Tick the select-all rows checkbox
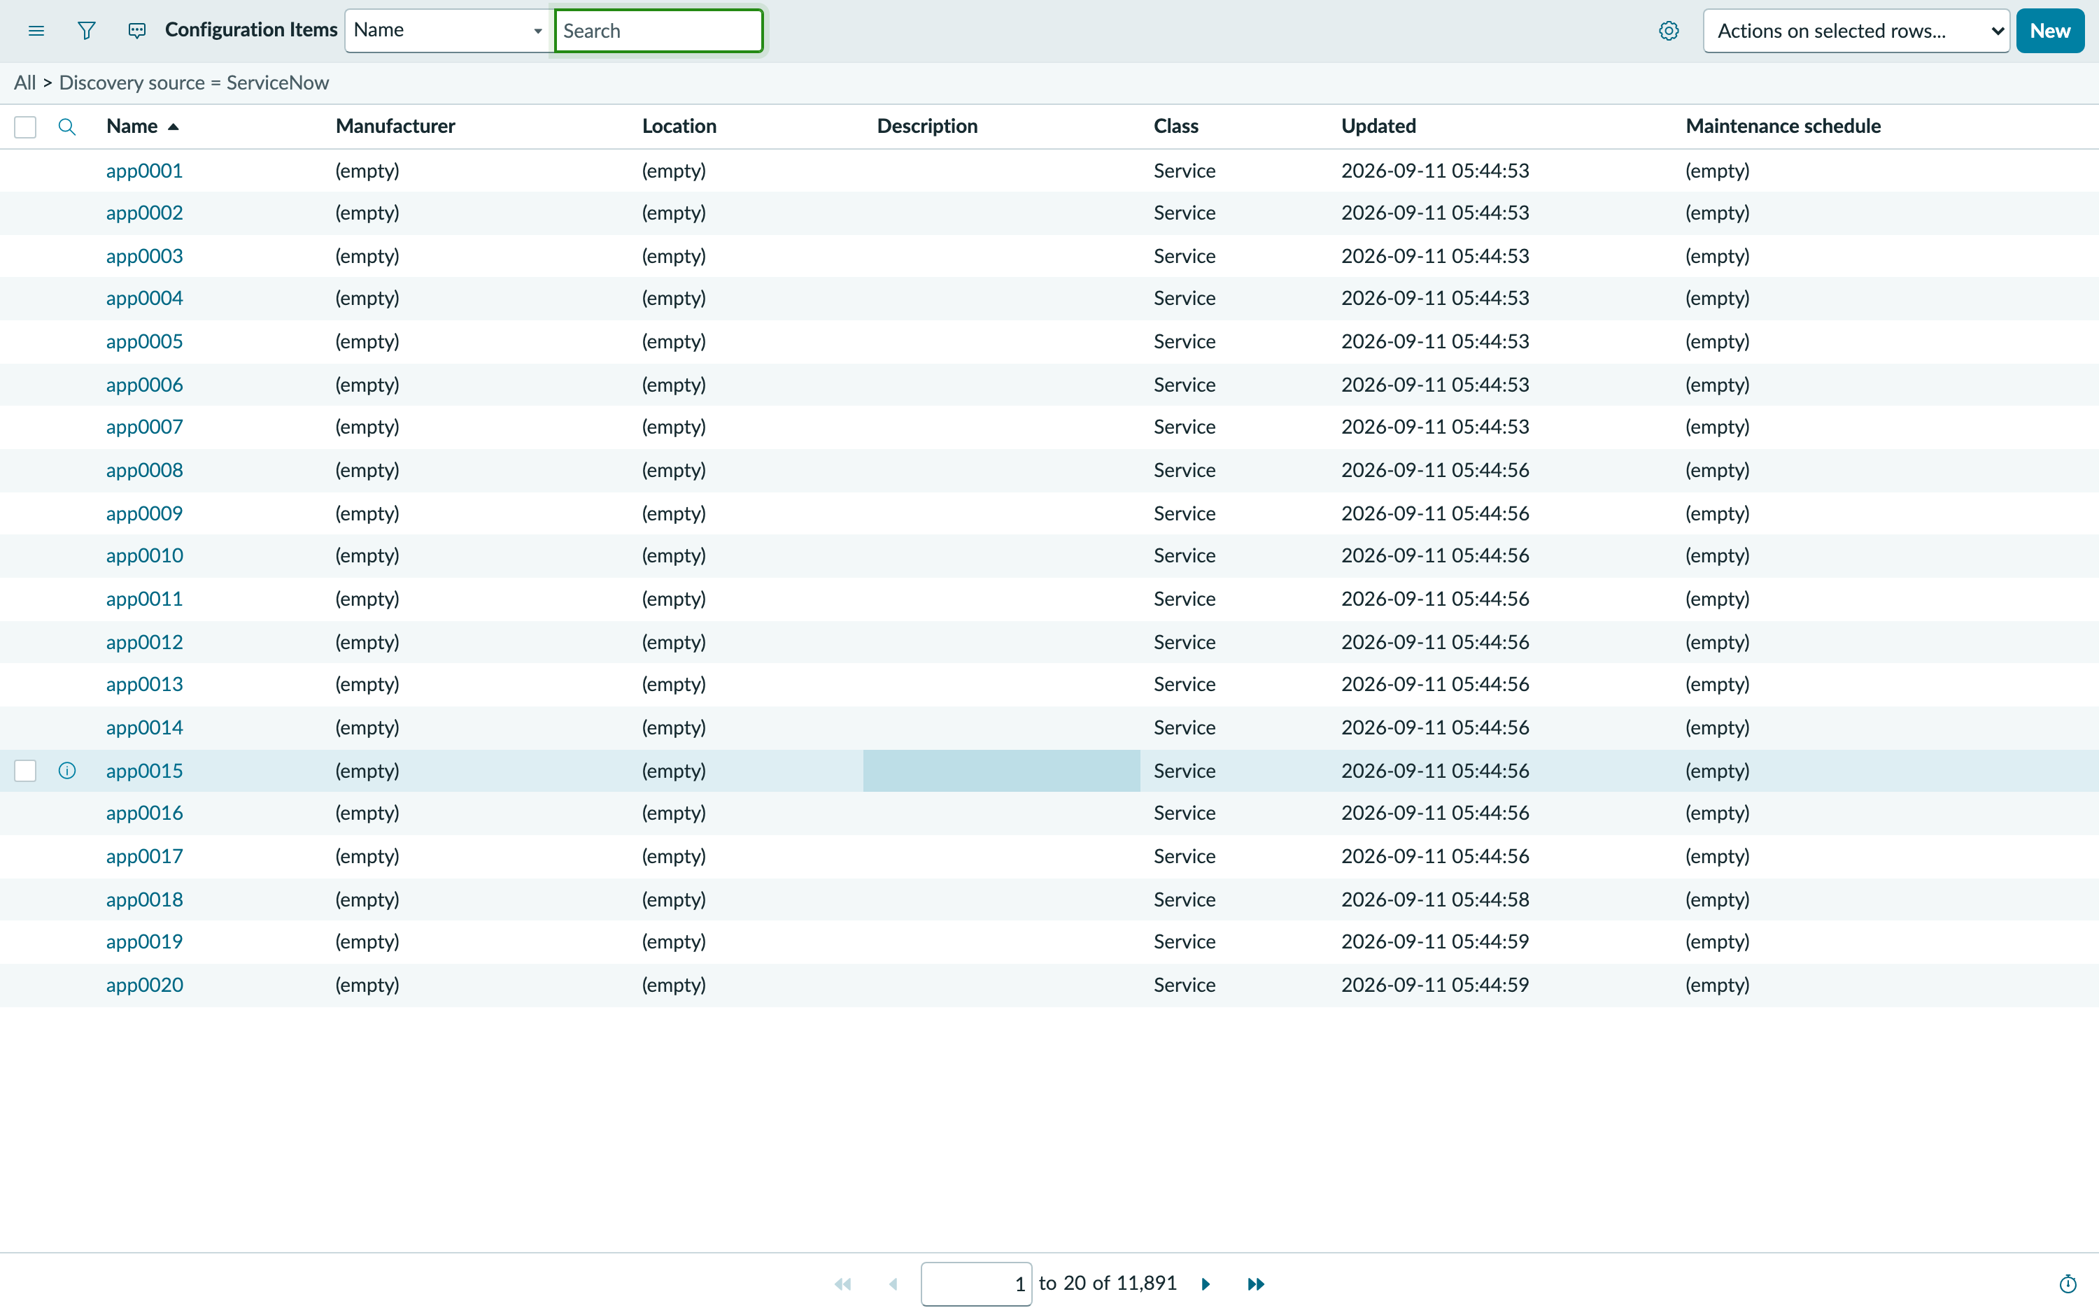 tap(25, 127)
